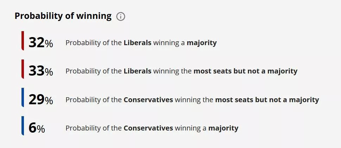Click "majority" in the Conservatives majority row
The image size is (341, 148).
click(x=223, y=128)
